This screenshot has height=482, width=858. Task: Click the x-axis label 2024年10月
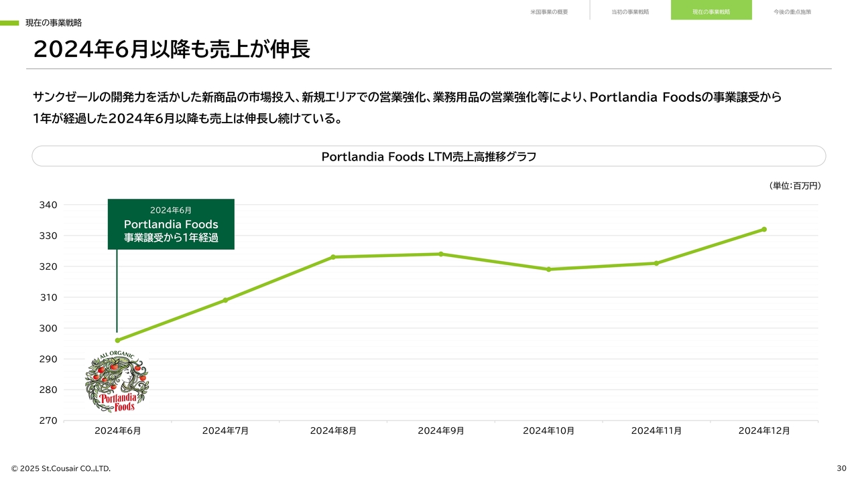tap(548, 430)
